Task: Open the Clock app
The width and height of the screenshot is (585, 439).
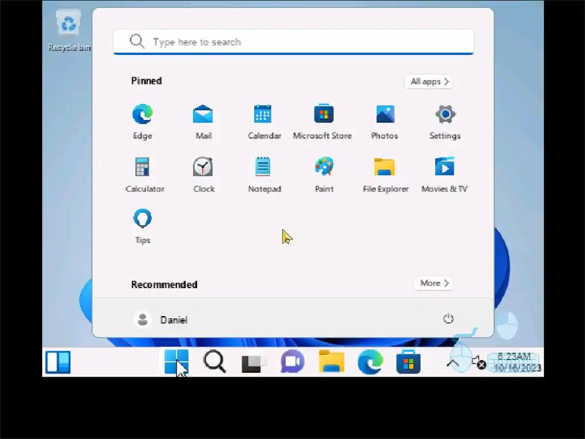Action: point(203,175)
